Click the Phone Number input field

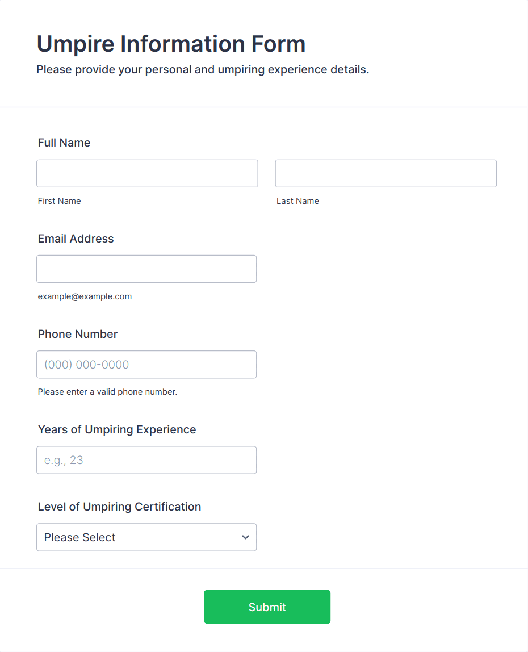(x=146, y=365)
